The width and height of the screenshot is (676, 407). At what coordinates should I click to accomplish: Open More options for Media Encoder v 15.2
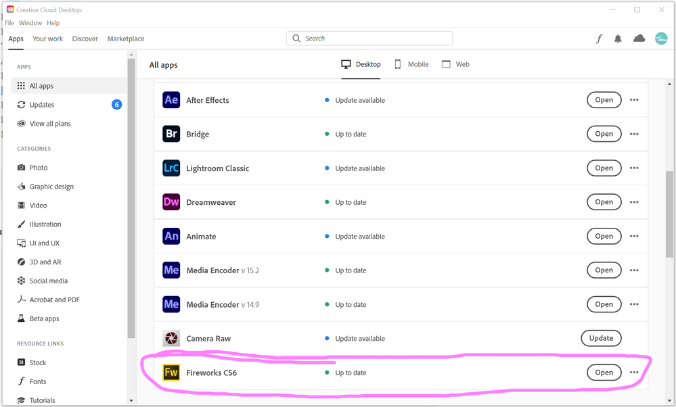point(634,270)
